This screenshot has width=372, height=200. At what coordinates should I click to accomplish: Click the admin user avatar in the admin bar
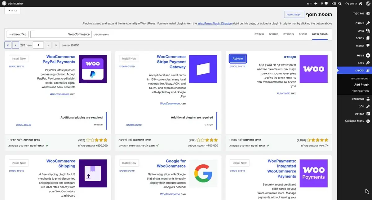point(3,3)
